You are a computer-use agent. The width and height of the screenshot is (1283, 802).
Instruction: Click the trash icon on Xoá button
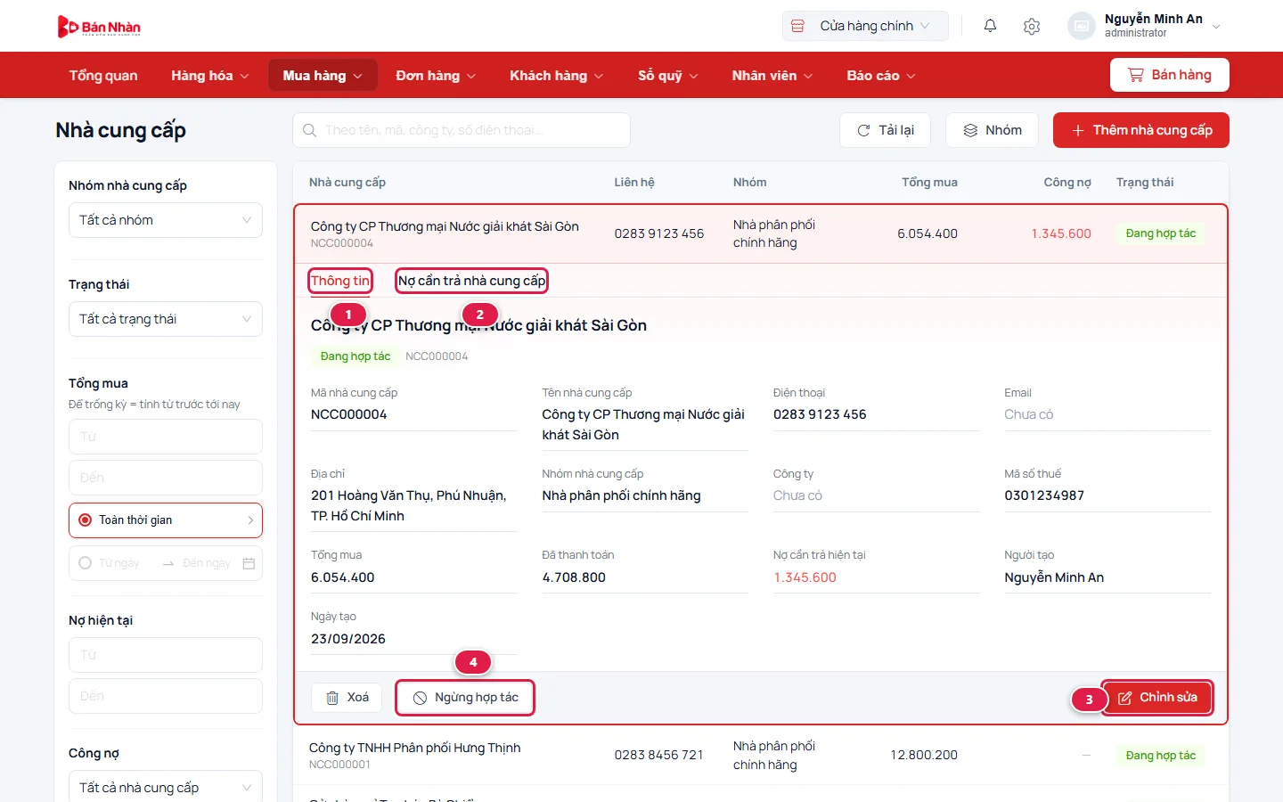coord(332,698)
